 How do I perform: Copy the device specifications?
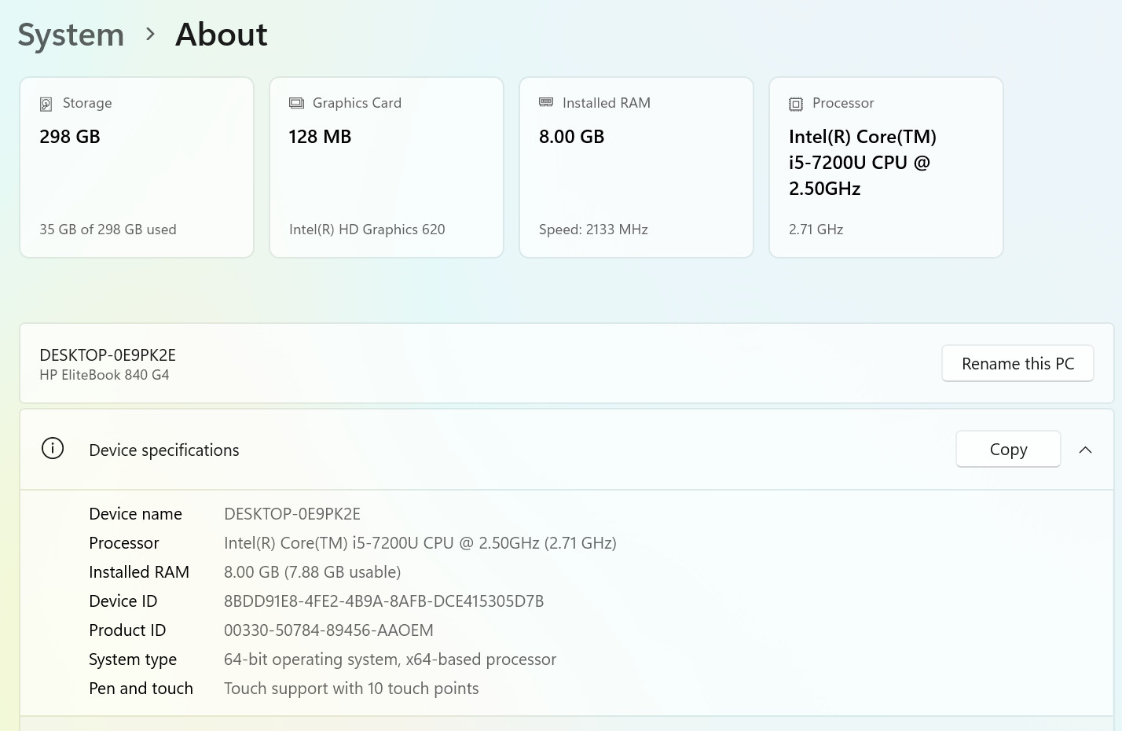tap(1008, 449)
